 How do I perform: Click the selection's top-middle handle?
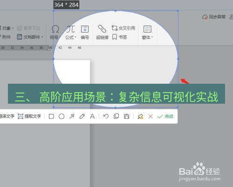pos(116,11)
